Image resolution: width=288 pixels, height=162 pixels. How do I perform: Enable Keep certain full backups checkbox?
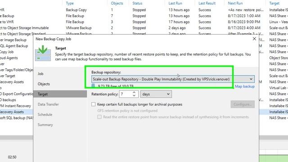[x=94, y=104]
